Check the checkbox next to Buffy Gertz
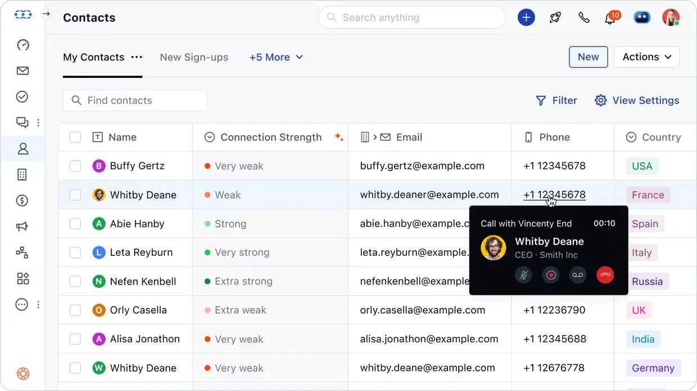Image resolution: width=697 pixels, height=391 pixels. coord(75,165)
